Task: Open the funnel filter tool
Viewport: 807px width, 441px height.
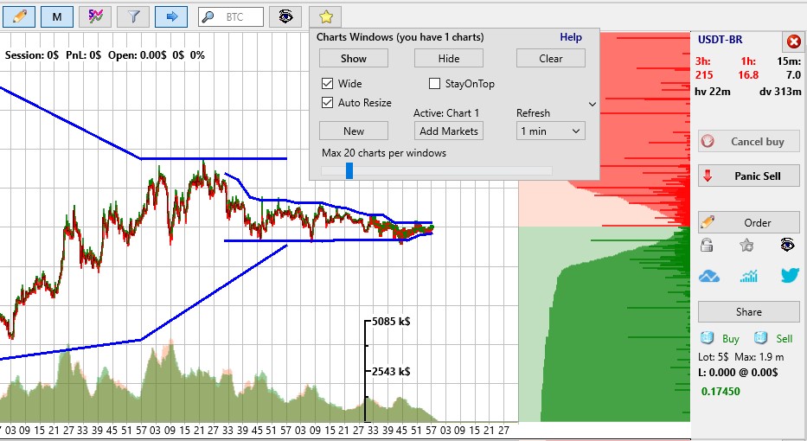Action: click(x=132, y=16)
